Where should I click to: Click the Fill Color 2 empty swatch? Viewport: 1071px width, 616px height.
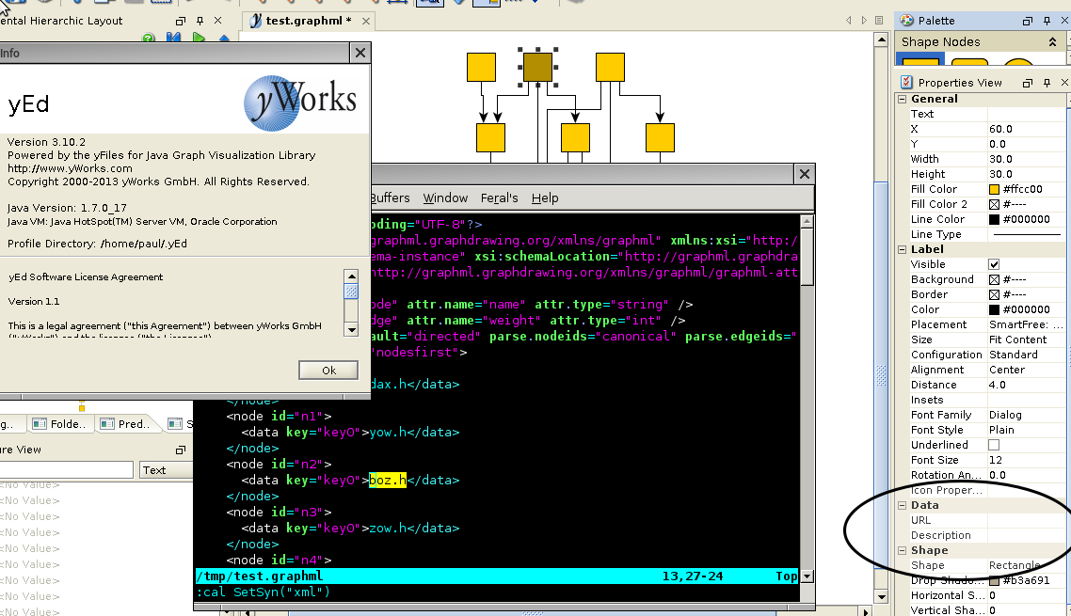994,204
